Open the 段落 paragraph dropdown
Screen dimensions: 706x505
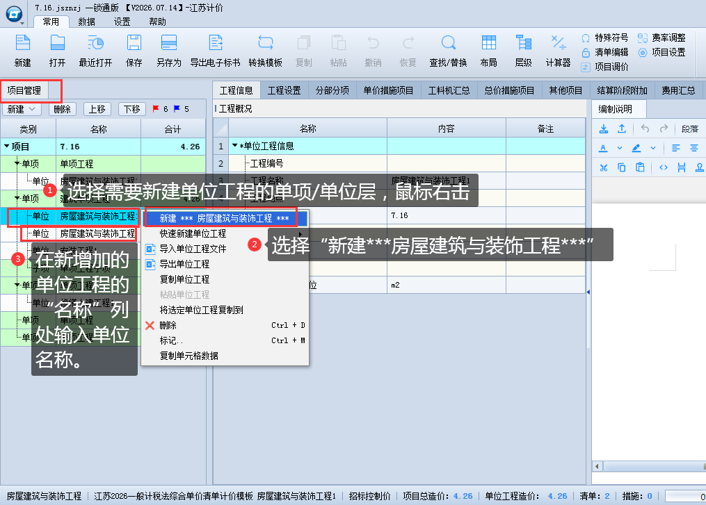click(689, 129)
